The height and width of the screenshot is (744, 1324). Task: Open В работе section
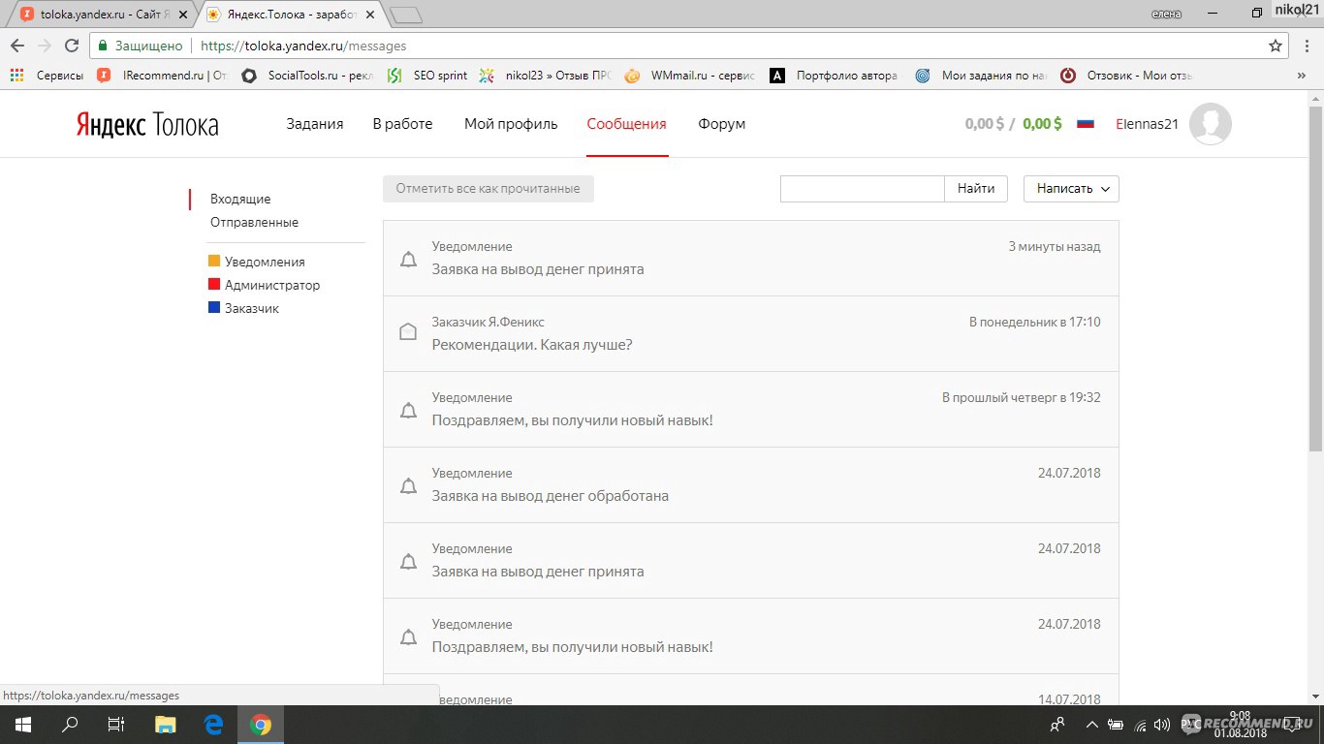[403, 124]
